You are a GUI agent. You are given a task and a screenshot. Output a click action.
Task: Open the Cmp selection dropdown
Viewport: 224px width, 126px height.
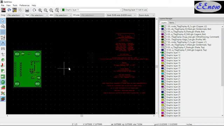coord(15,15)
